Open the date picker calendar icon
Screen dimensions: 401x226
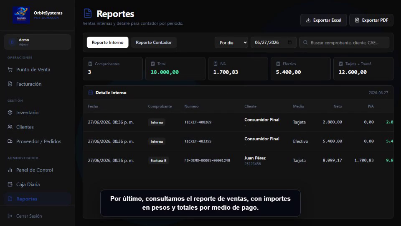(290, 42)
